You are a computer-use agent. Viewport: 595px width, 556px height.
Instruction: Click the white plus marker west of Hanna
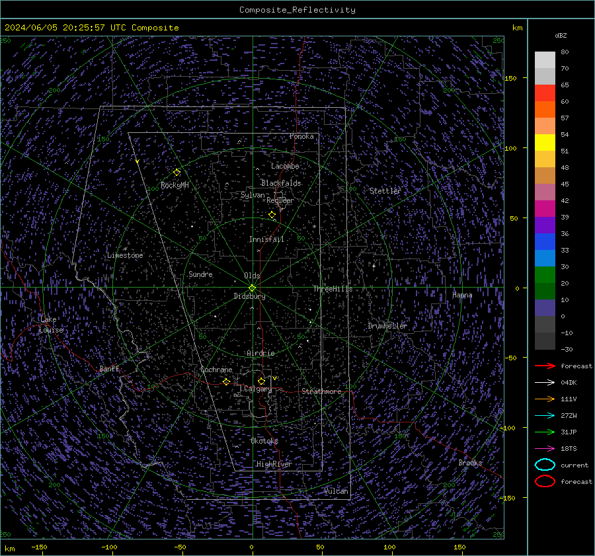pos(374,266)
